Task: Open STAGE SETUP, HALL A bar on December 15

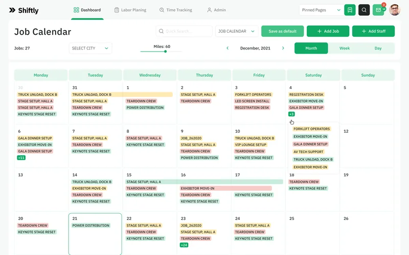Action: point(204,182)
